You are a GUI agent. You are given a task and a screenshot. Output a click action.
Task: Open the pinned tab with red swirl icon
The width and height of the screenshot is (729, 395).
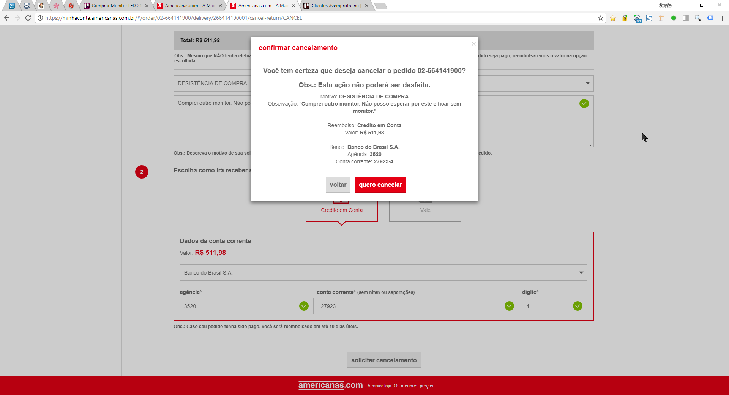(71, 6)
